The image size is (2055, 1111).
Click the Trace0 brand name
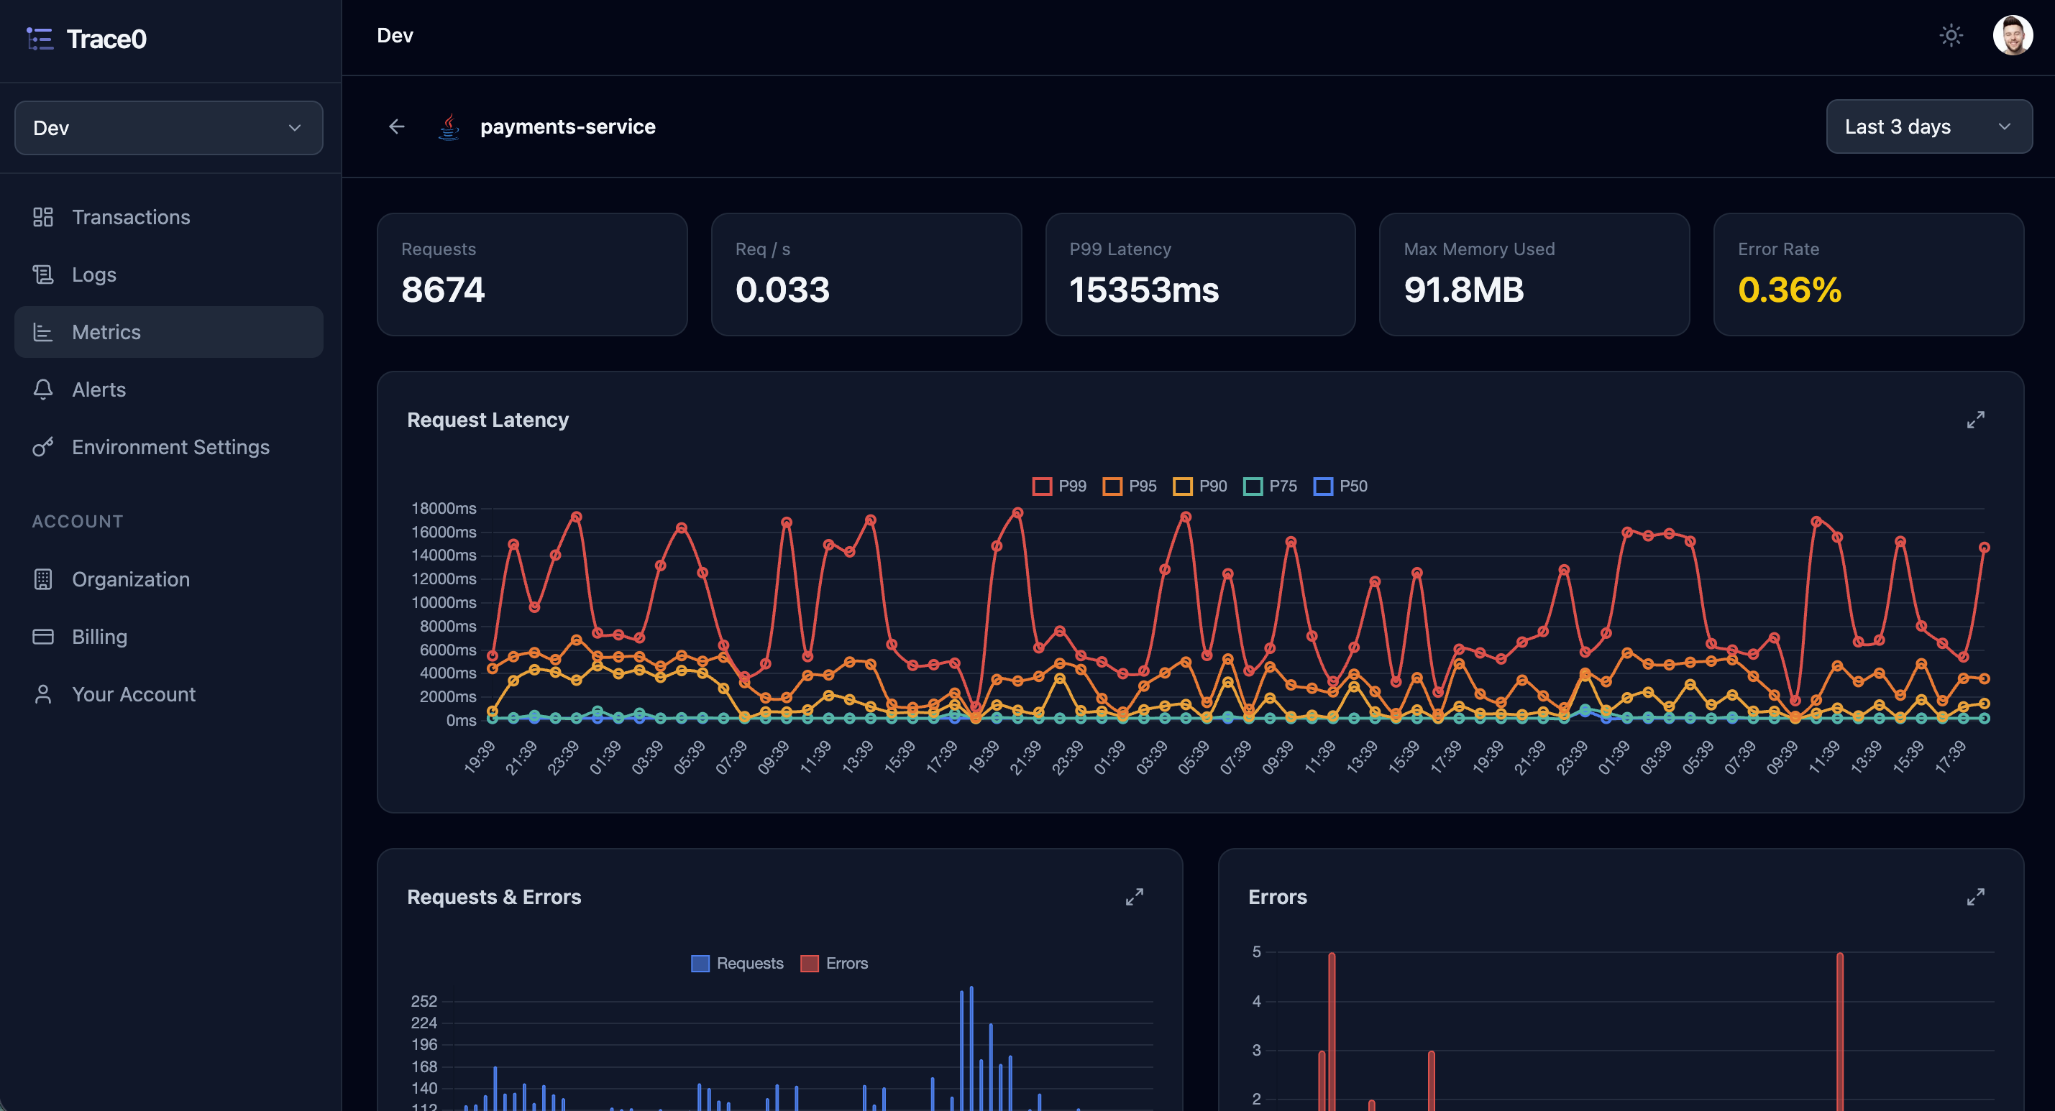tap(107, 38)
